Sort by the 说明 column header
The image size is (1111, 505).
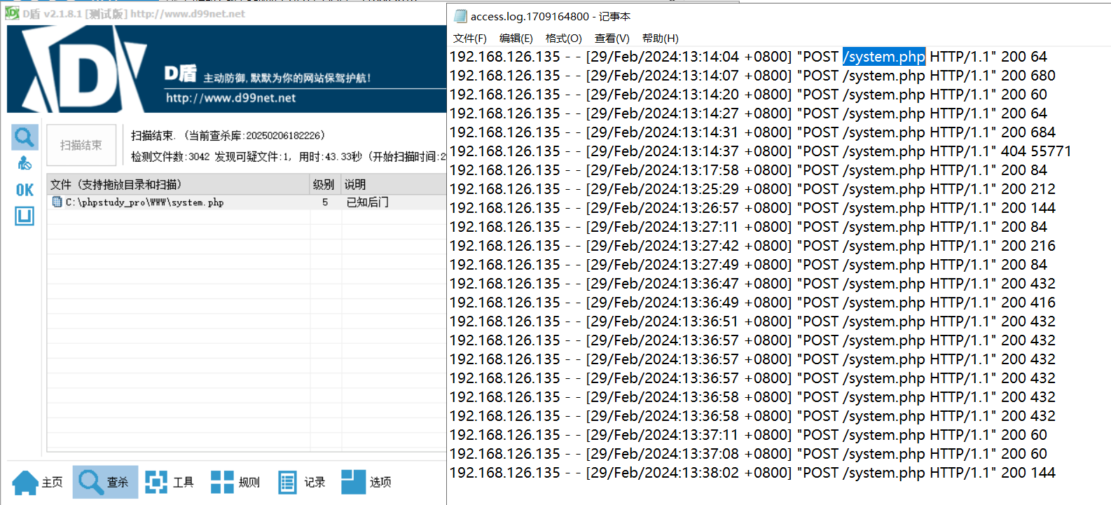(394, 184)
